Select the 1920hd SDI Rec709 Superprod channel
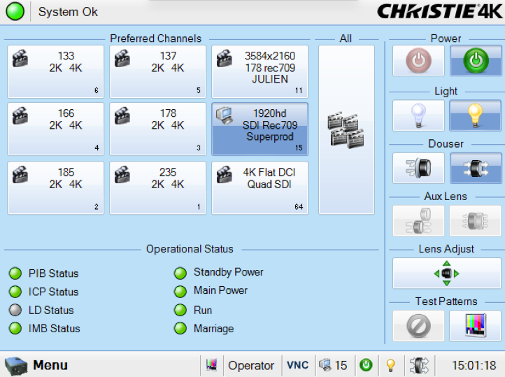Screen dimensions: 505x377 (259, 129)
